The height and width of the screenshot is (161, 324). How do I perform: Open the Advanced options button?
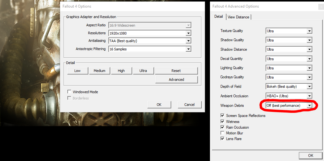pos(176,80)
